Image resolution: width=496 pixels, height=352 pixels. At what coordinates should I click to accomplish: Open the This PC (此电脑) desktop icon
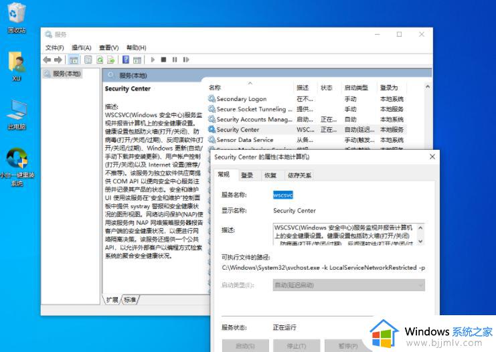(x=17, y=114)
